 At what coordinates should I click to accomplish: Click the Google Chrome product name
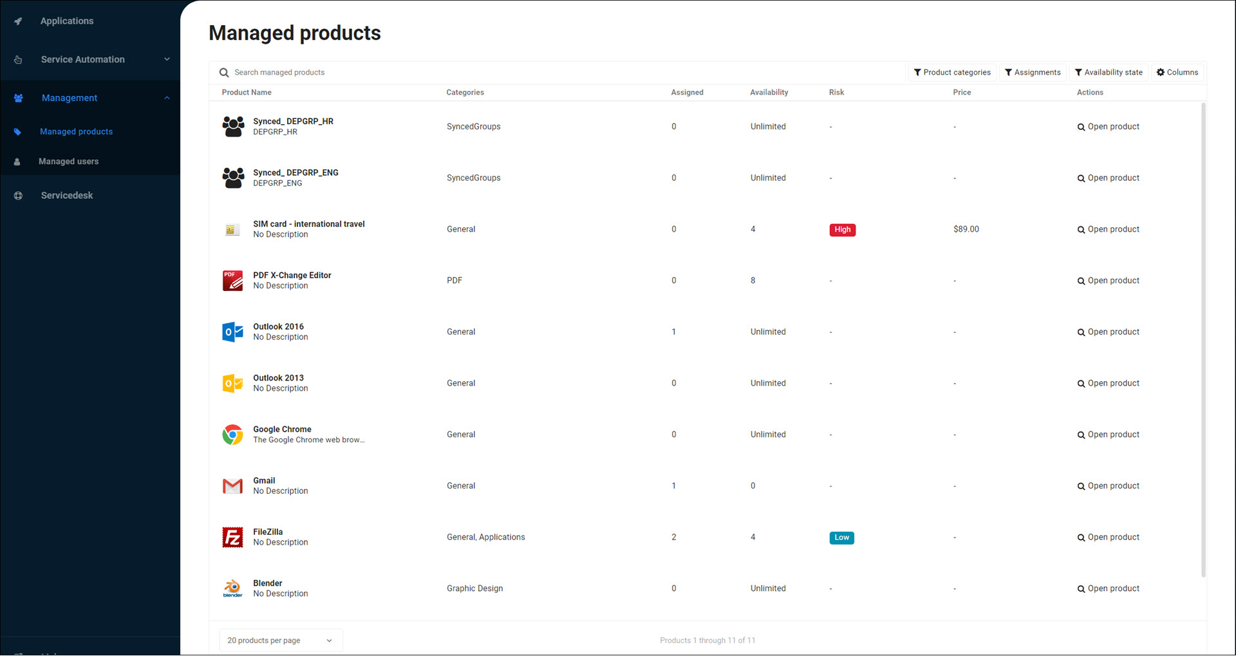click(x=282, y=429)
